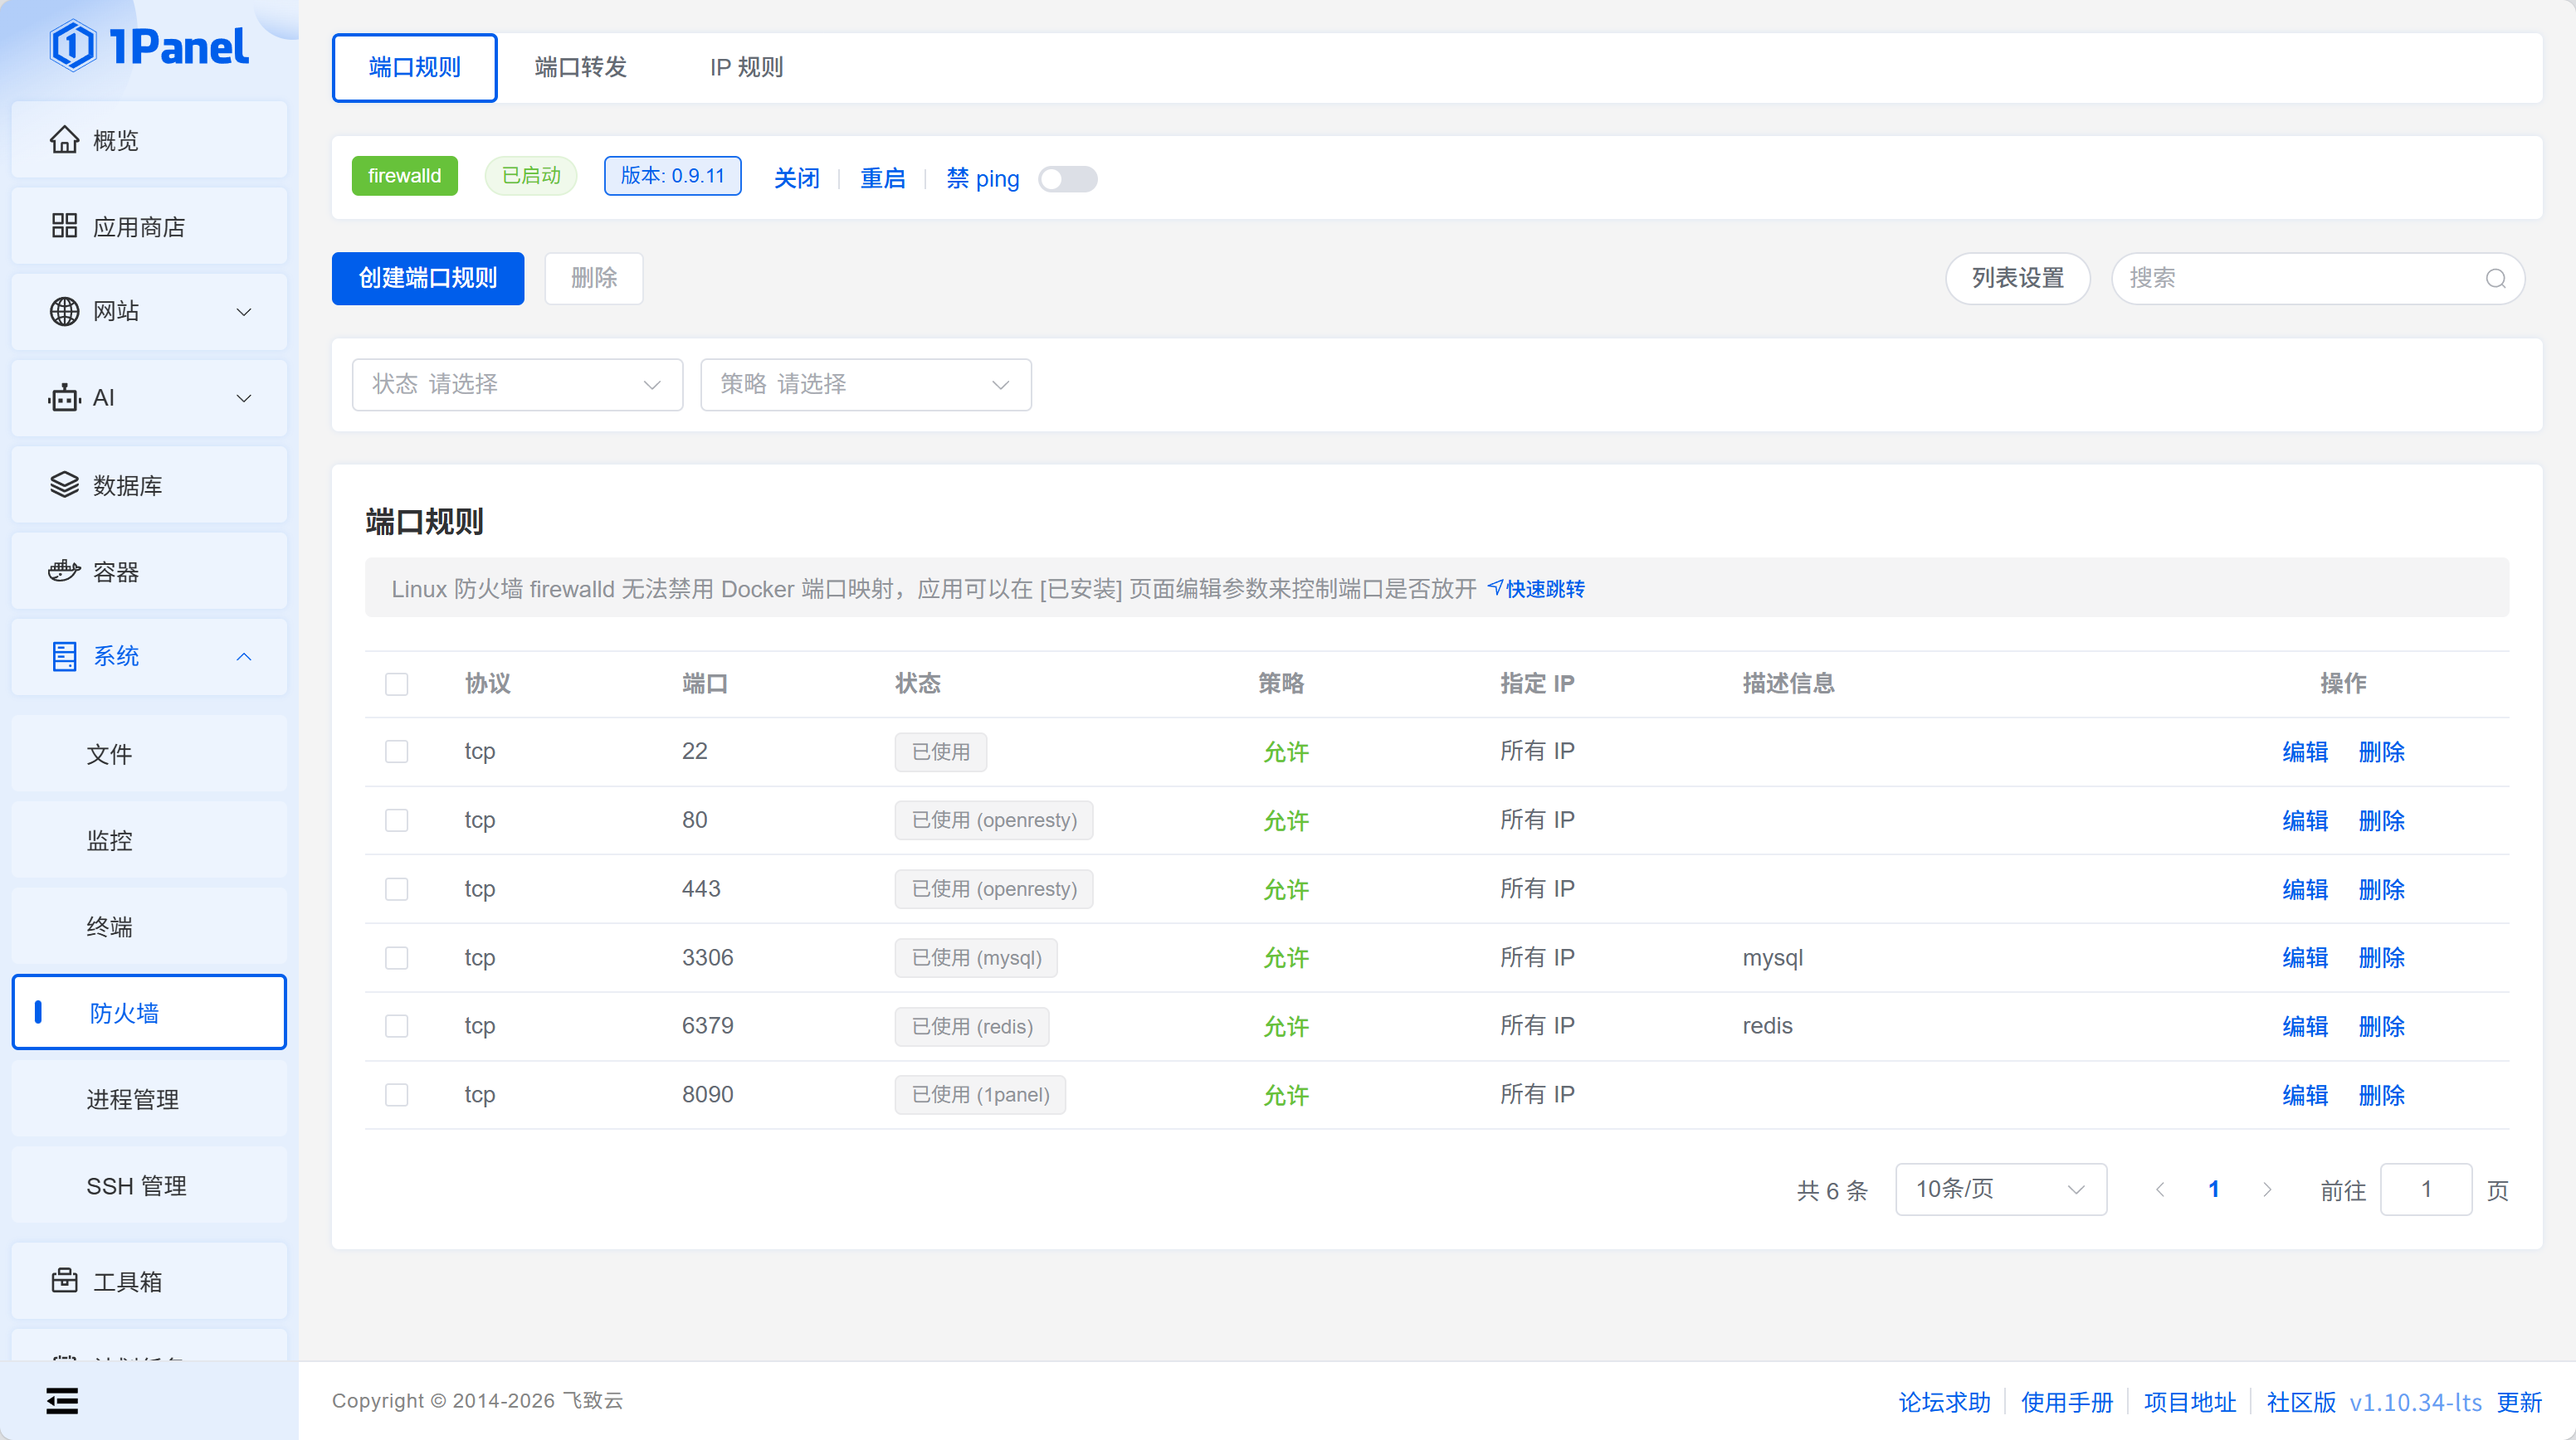The width and height of the screenshot is (2576, 1440).
Task: Toggle the disable ping switch
Action: [x=1067, y=179]
